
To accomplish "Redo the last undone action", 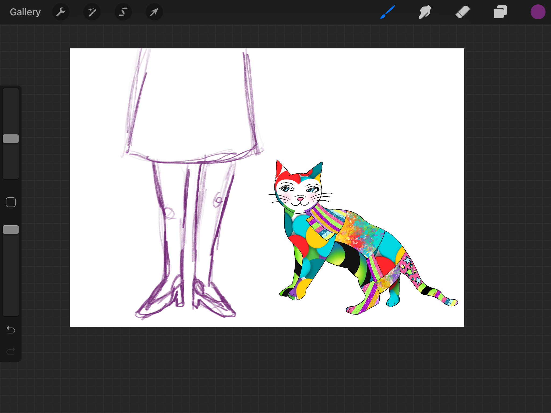I will click(11, 351).
